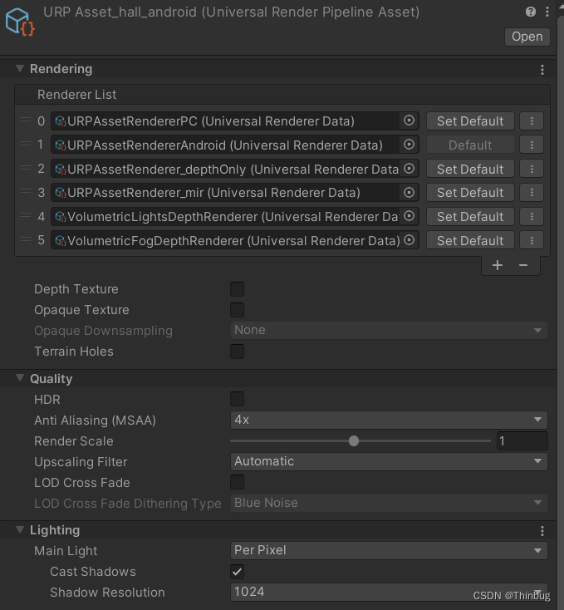Enable the HDR checkbox

237,399
